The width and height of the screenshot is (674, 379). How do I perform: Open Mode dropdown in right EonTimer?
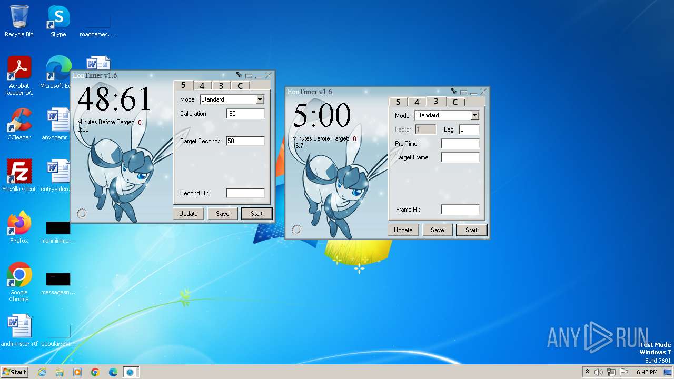tap(474, 115)
